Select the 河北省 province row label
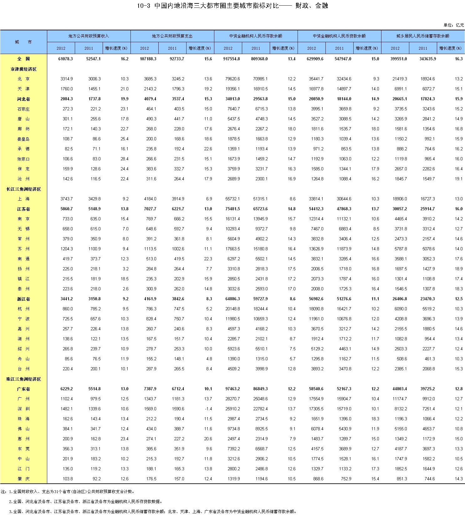The height and width of the screenshot is (524, 465). 23,99
